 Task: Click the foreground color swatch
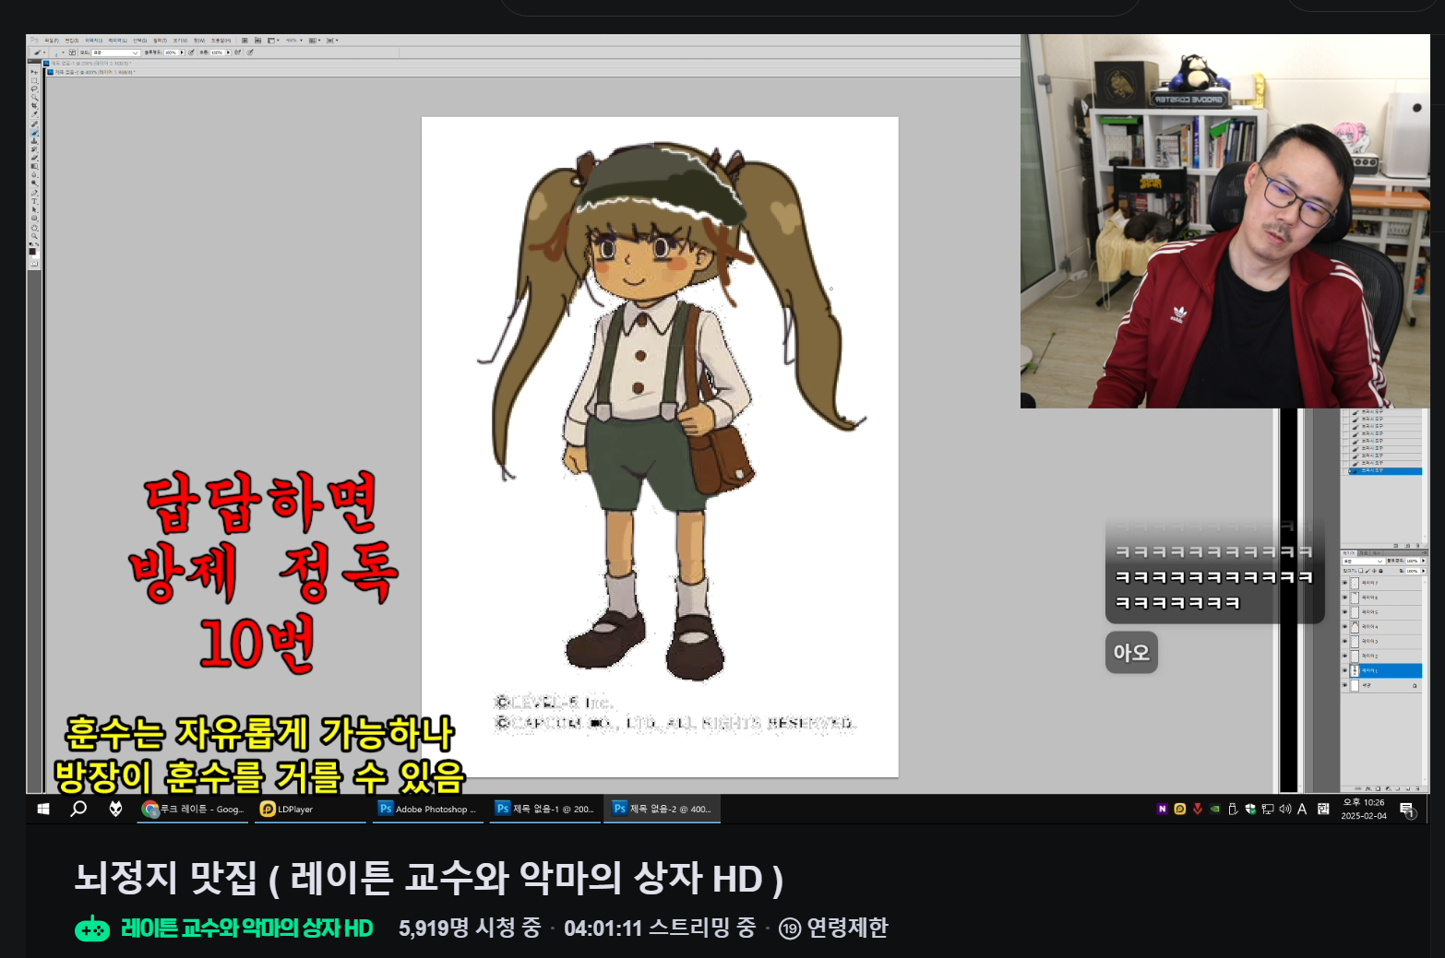click(x=32, y=251)
